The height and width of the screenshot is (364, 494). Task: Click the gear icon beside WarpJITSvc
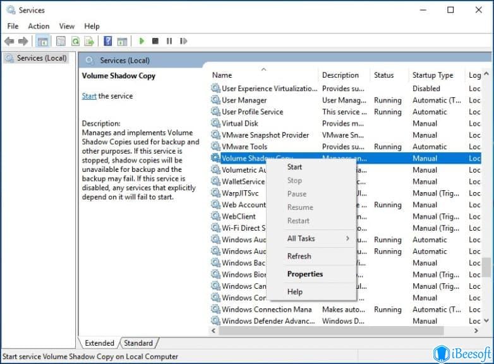(x=215, y=193)
